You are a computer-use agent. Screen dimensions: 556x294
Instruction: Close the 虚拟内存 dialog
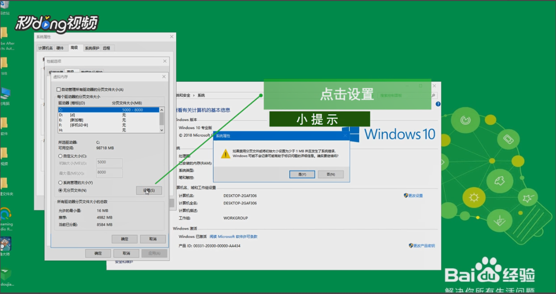163,76
